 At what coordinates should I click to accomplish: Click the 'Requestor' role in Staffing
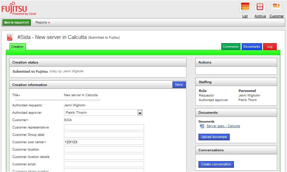(x=206, y=95)
